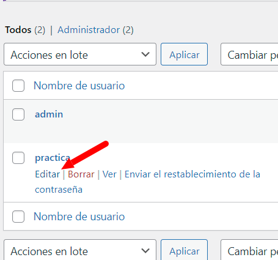Open the practica user profile link
Viewport: 278px width, 260px height.
pyautogui.click(x=53, y=158)
